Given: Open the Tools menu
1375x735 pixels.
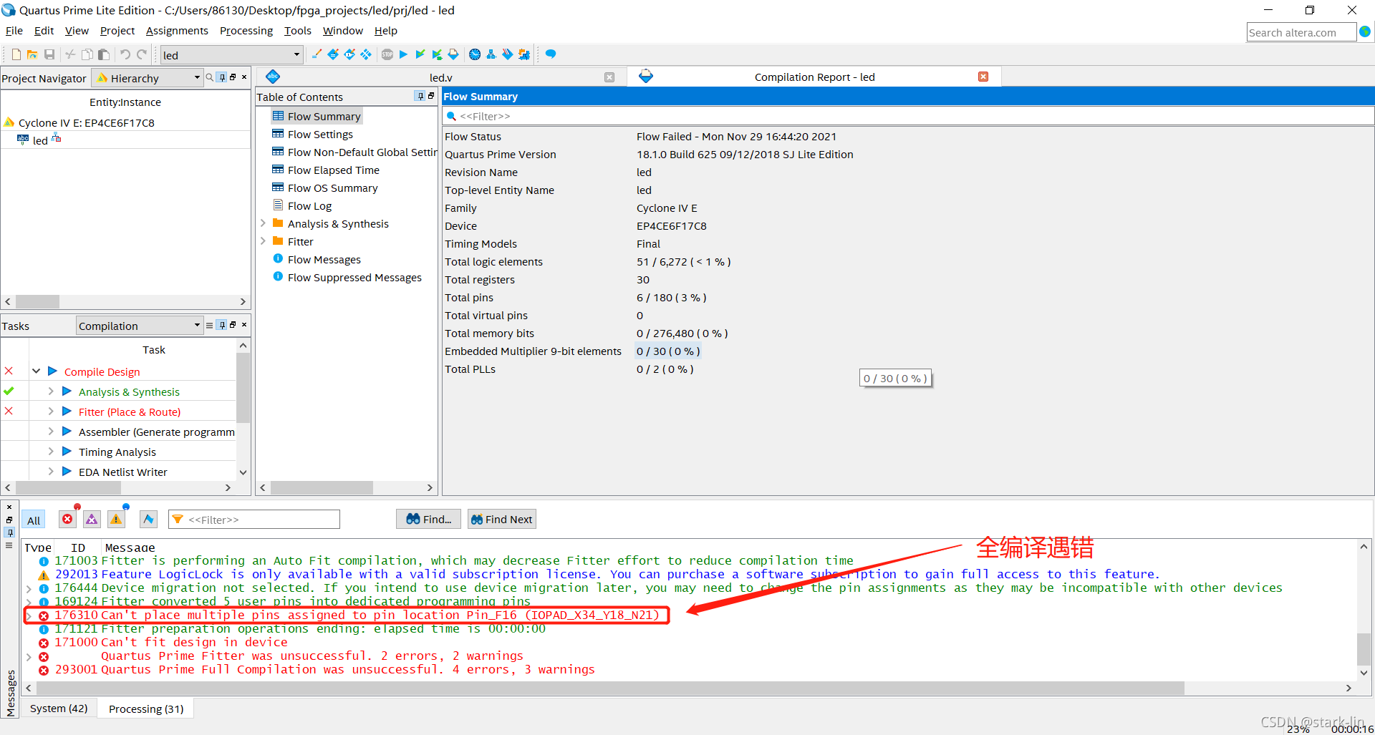Looking at the screenshot, I should point(297,31).
